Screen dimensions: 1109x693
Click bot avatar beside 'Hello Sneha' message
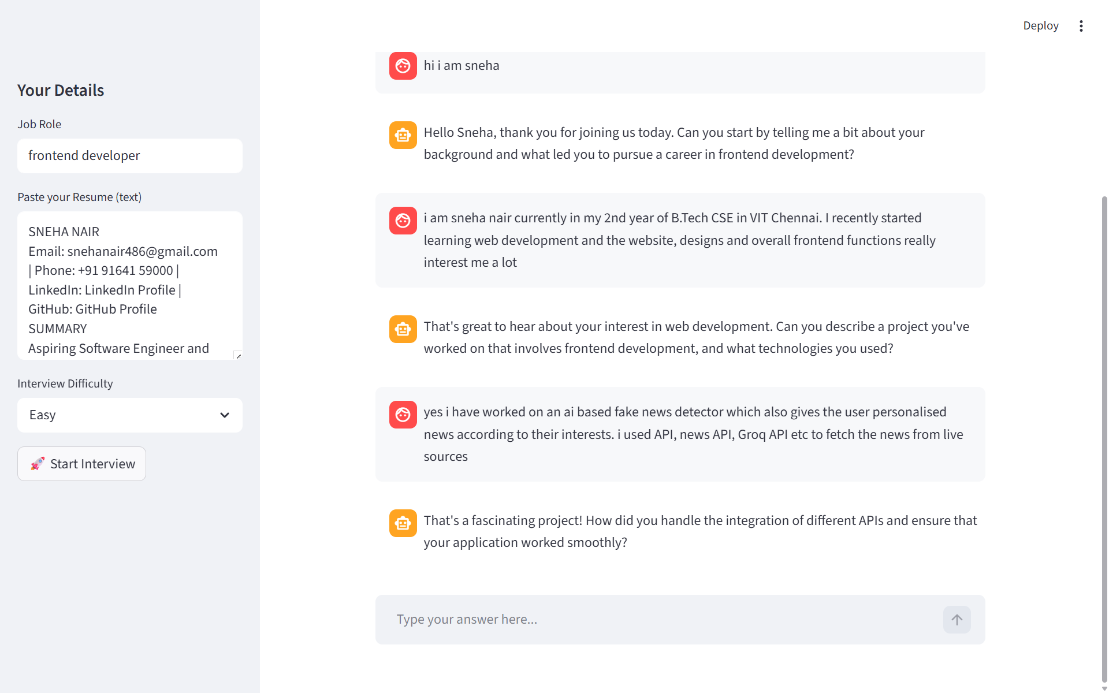(x=403, y=135)
